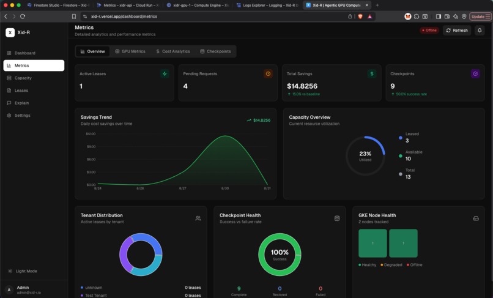Screen dimensions: 493x298
Task: Select Metrics in the sidebar
Action: pyautogui.click(x=34, y=65)
